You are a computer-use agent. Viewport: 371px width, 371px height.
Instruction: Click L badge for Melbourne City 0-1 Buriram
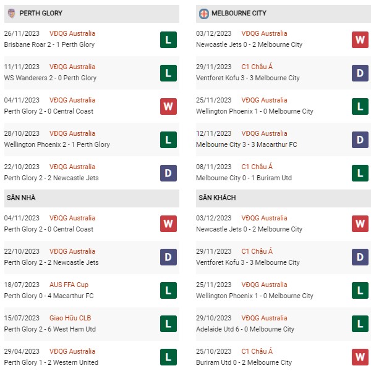tap(360, 173)
